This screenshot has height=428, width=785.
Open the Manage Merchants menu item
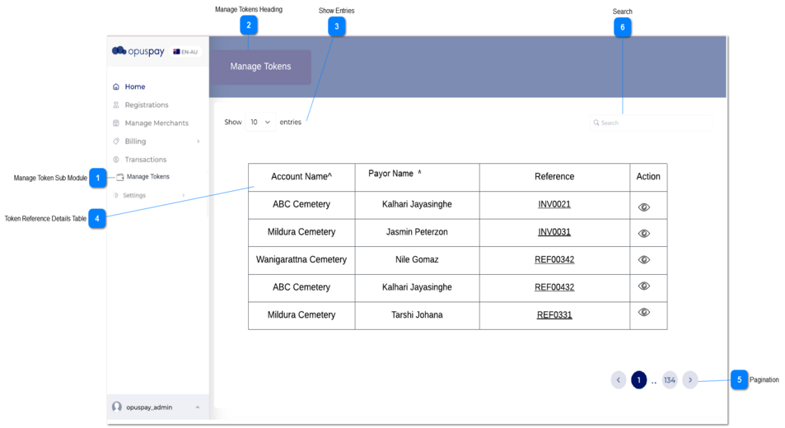pos(157,123)
